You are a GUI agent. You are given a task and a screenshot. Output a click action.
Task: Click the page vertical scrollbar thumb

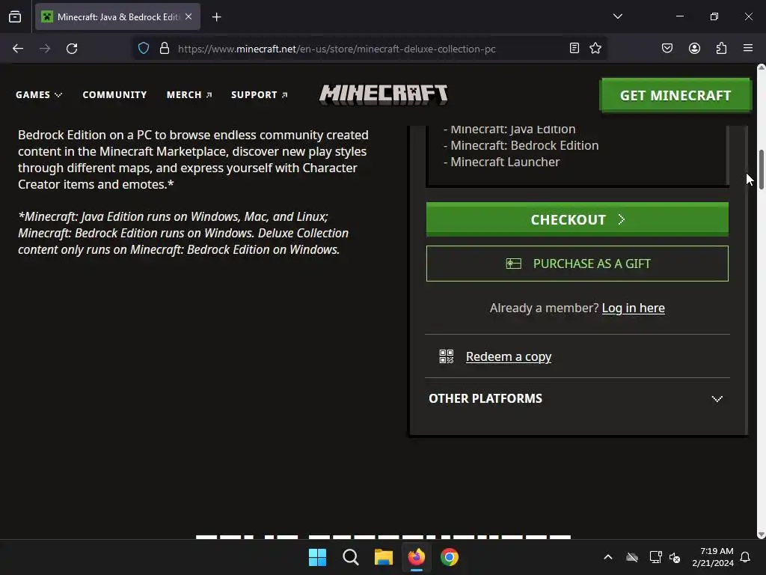(x=761, y=169)
